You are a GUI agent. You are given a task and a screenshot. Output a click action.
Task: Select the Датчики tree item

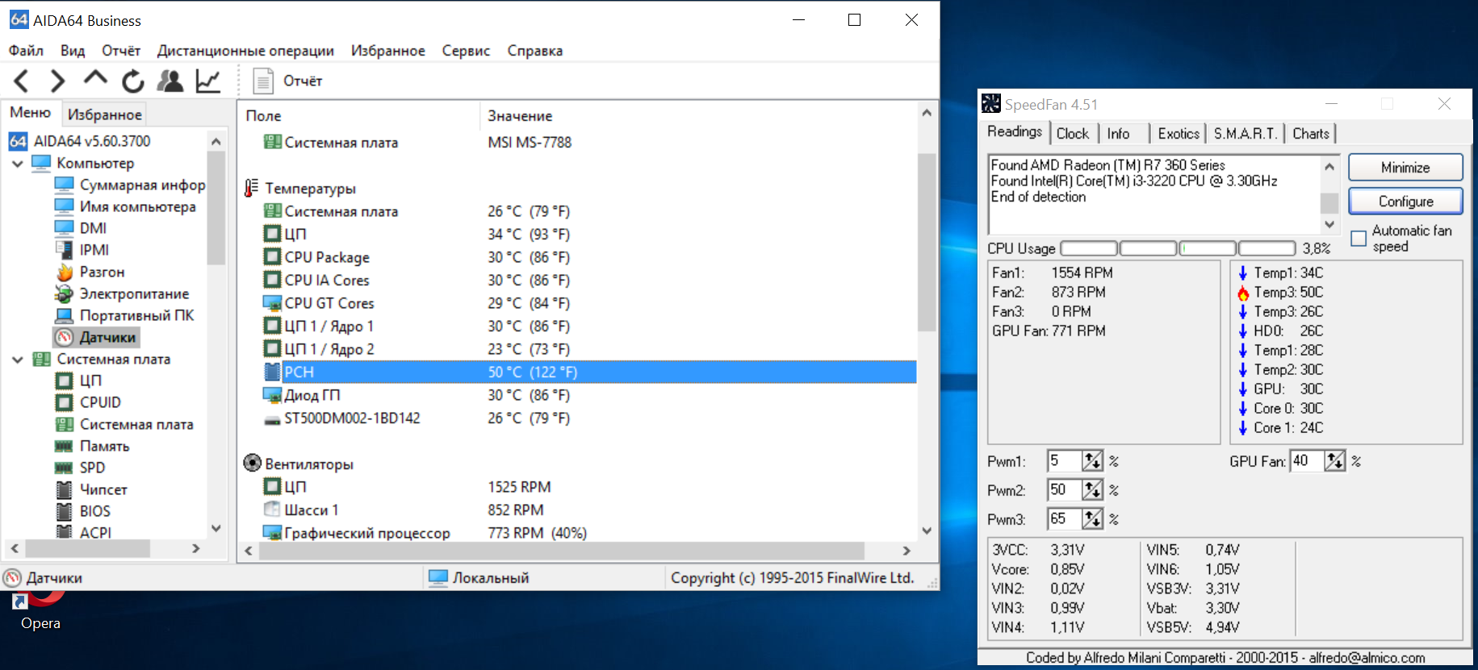coord(96,337)
